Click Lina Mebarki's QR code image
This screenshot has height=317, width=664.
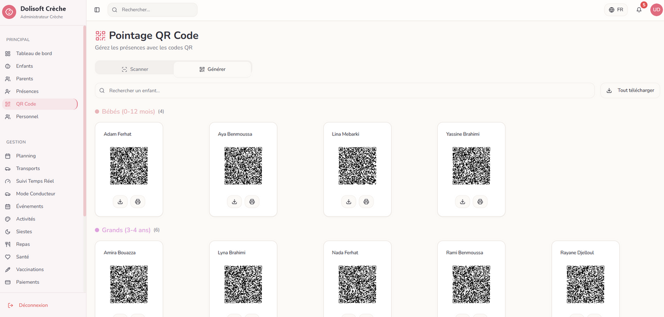(x=357, y=166)
